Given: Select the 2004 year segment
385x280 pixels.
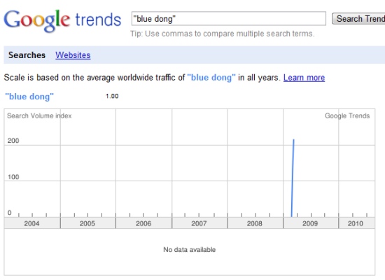Looking at the screenshot, I should [32, 223].
